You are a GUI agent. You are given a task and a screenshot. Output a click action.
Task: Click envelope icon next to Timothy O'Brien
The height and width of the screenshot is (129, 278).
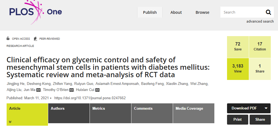coord(71,90)
